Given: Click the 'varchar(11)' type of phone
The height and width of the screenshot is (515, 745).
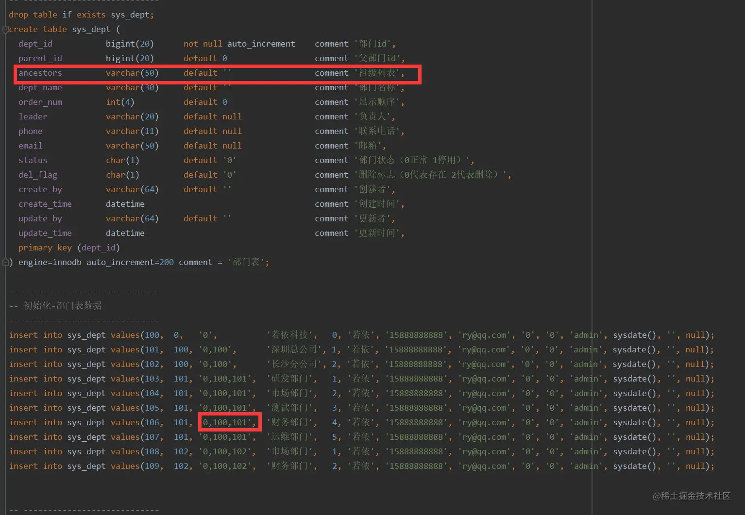Looking at the screenshot, I should [x=133, y=131].
